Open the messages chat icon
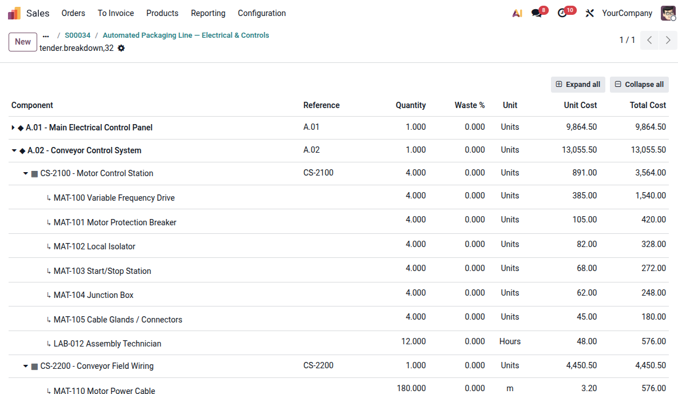This screenshot has width=678, height=394. click(x=537, y=13)
